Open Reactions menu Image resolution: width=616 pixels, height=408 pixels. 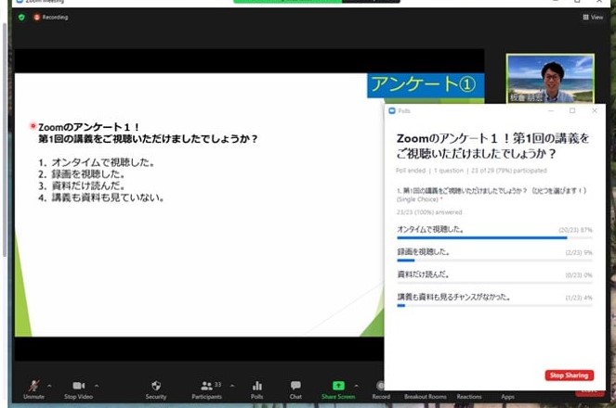tap(469, 396)
